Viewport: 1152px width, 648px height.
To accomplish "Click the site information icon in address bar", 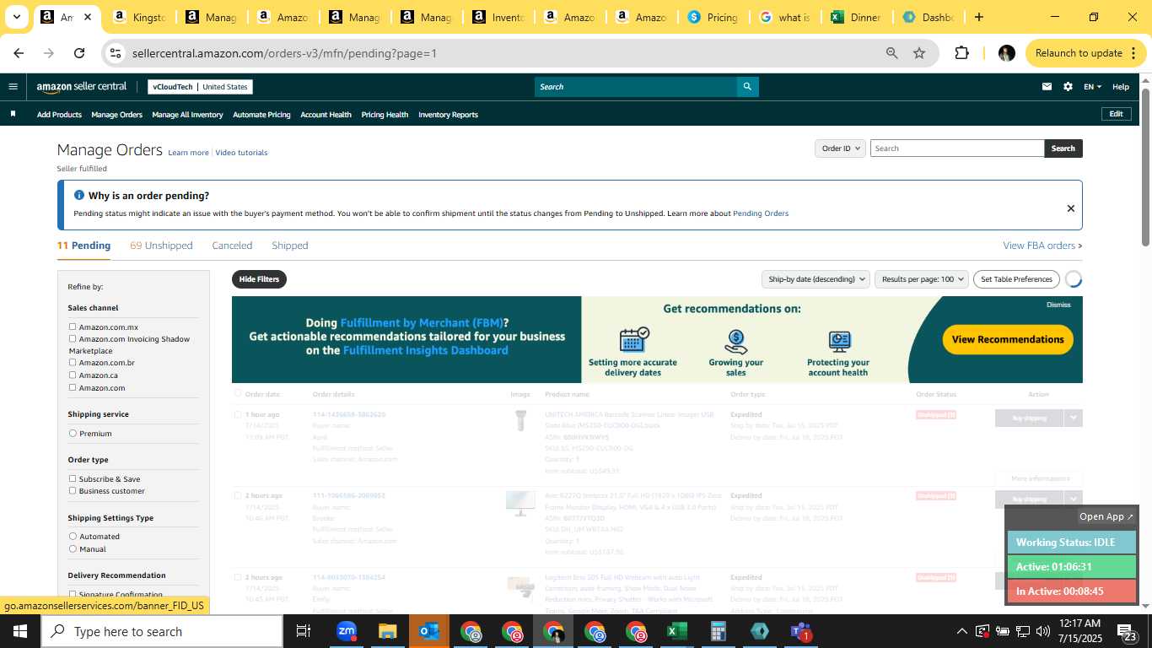I will [x=117, y=53].
